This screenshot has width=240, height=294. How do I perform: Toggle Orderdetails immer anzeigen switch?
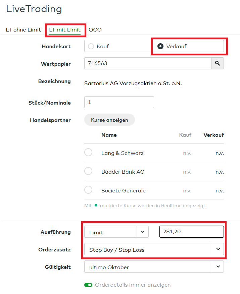(88, 285)
